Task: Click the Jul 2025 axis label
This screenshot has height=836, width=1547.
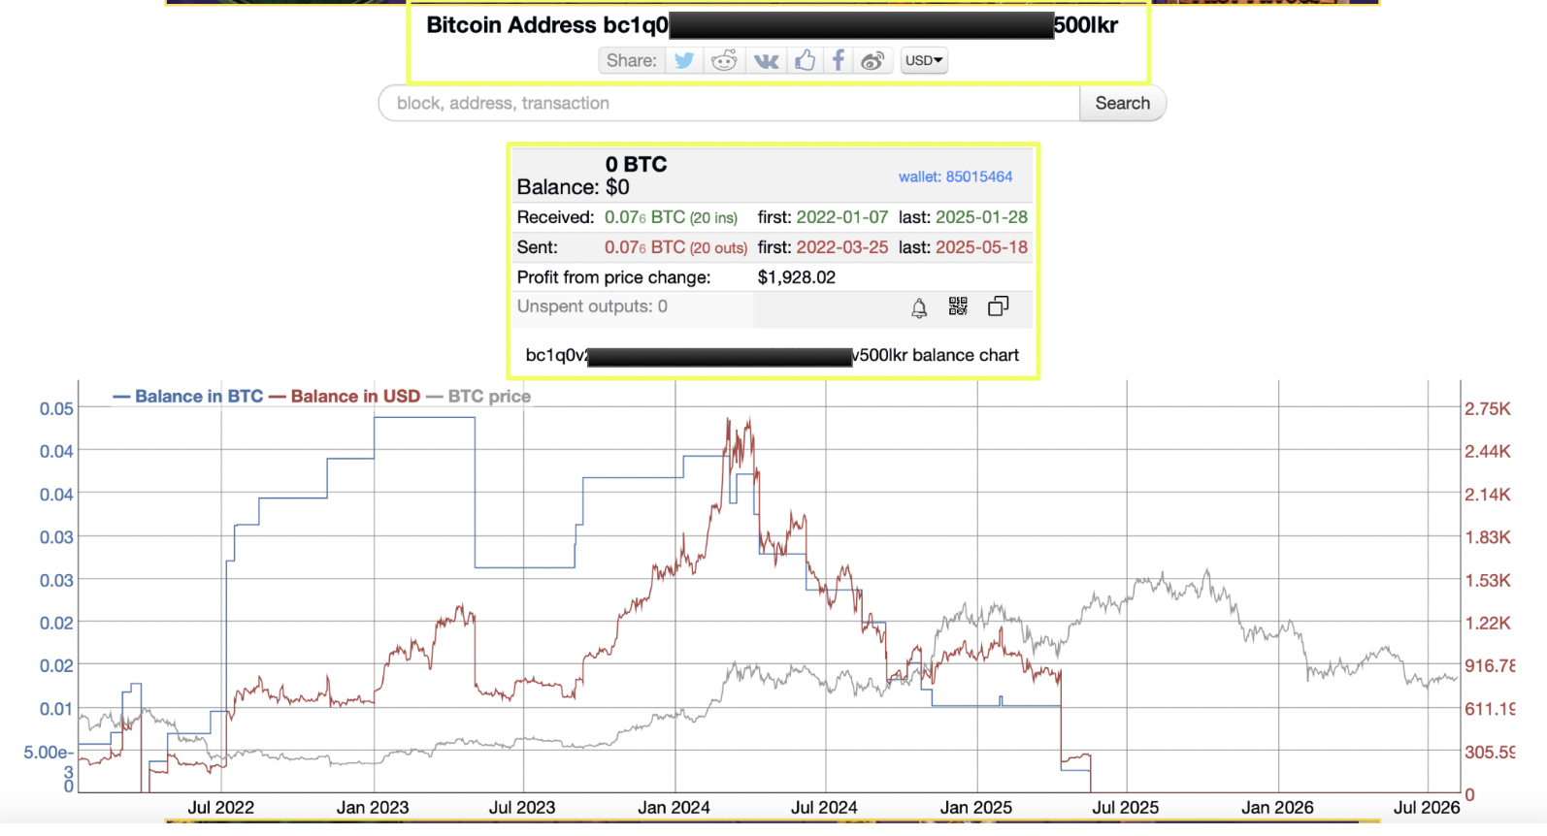Action: (x=1125, y=807)
